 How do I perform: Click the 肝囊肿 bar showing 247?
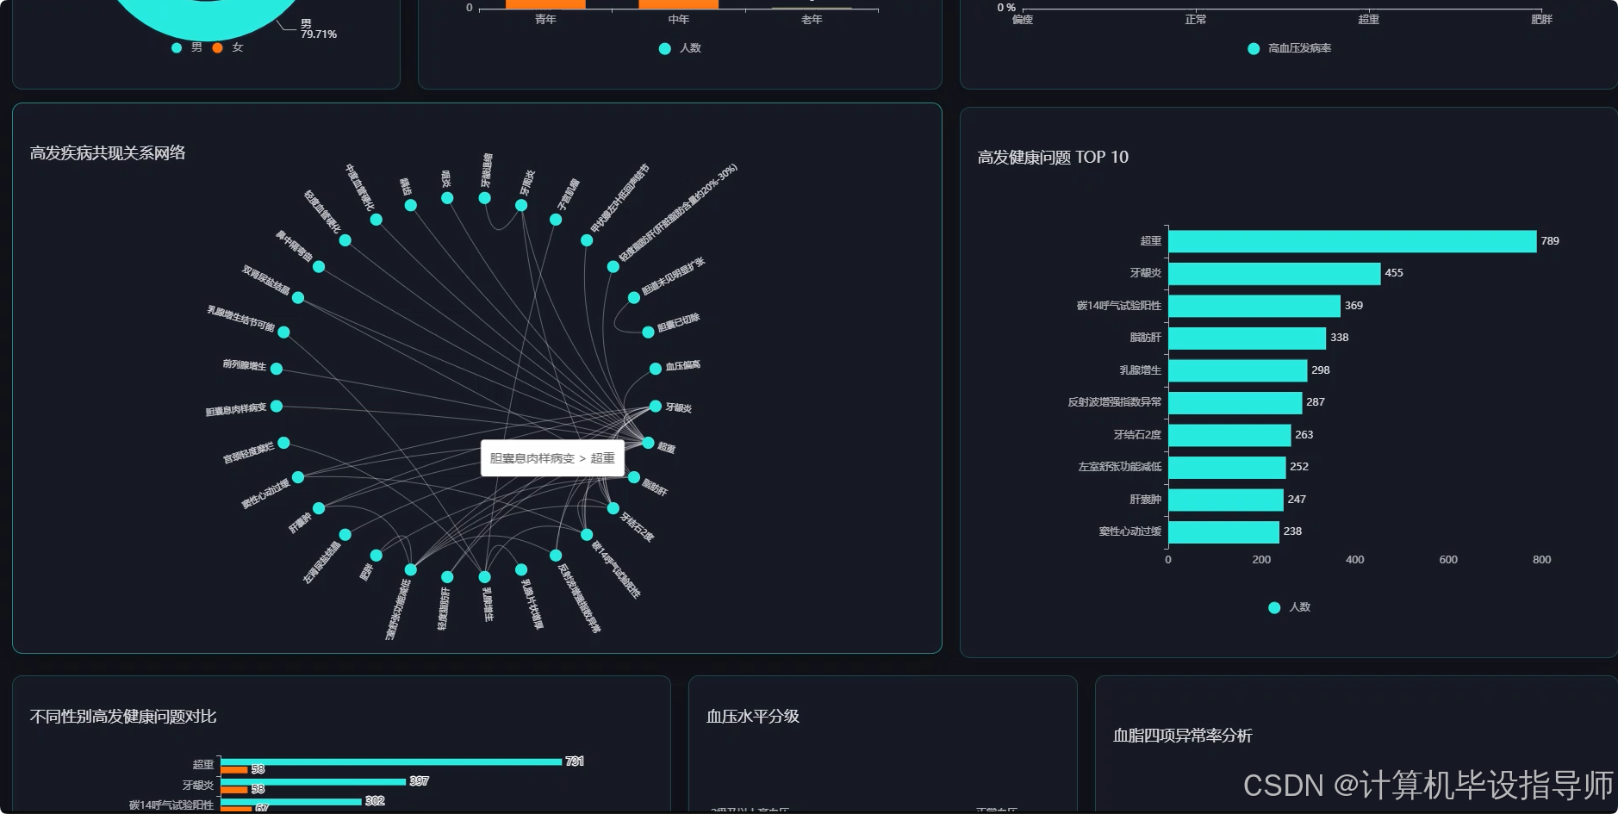click(1226, 500)
